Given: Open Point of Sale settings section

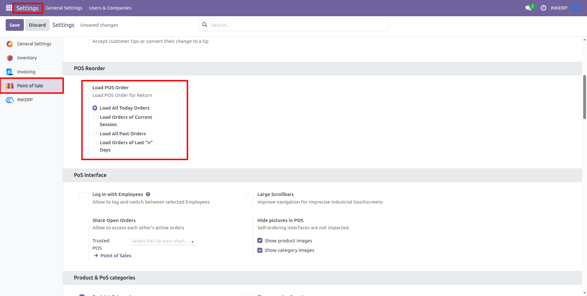Looking at the screenshot, I should [31, 86].
